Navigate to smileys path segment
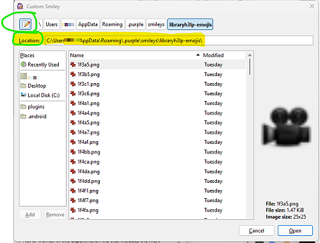The image size is (320, 243). [156, 24]
